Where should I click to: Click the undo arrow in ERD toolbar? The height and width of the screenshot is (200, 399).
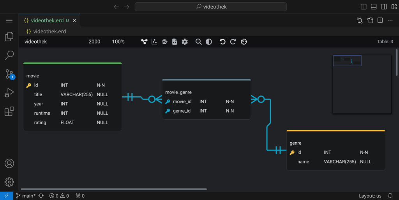pos(222,42)
